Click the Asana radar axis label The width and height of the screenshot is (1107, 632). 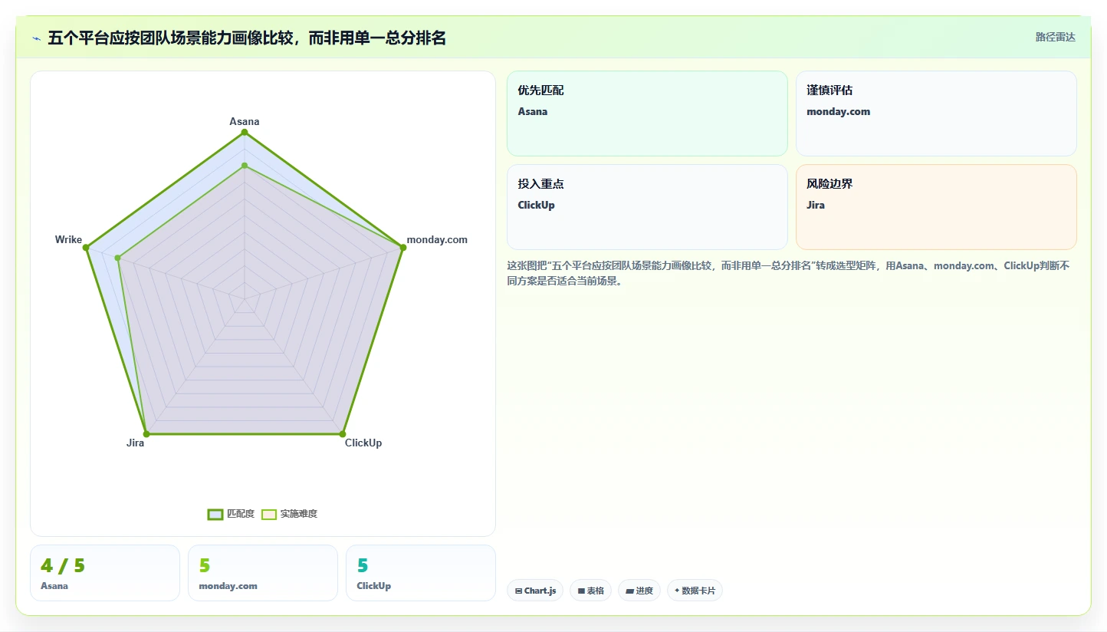pos(245,121)
